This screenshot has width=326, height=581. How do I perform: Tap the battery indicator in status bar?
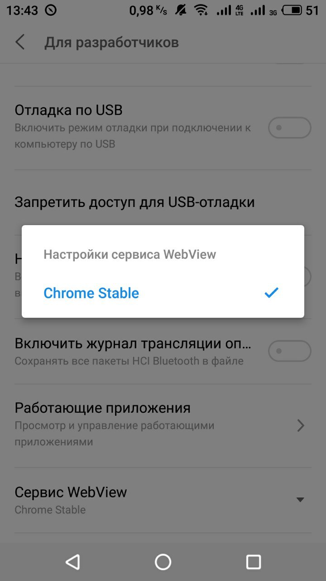pos(294,10)
